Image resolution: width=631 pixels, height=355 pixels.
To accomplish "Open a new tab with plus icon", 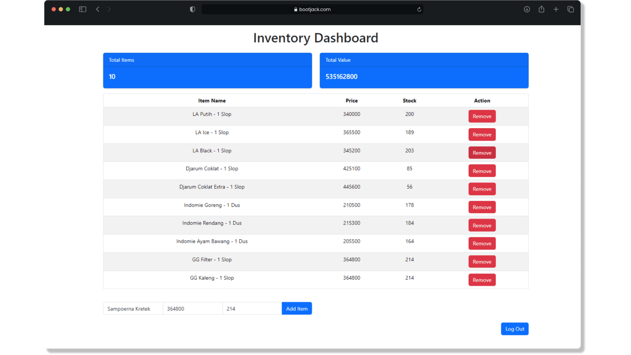I will pos(556,9).
